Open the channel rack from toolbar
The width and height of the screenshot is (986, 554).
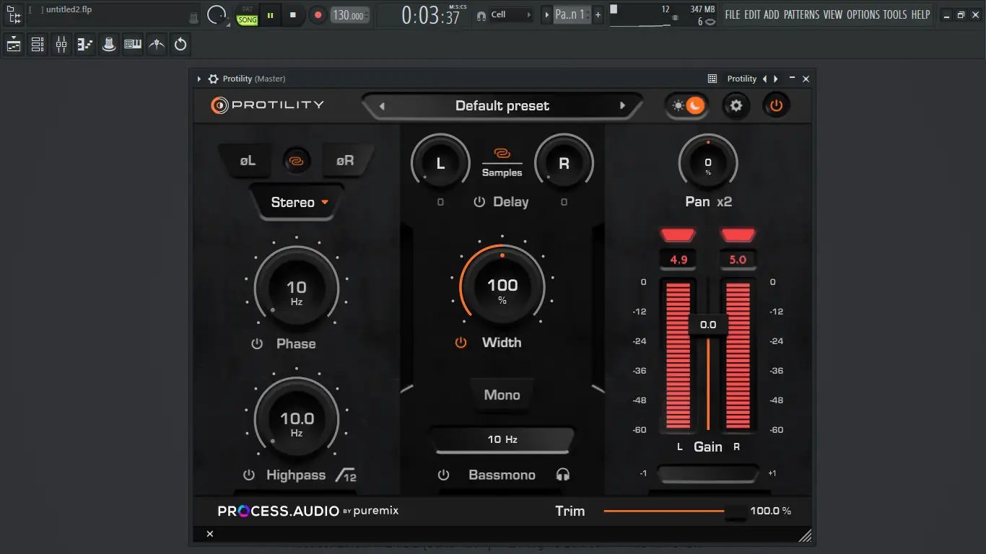click(x=38, y=45)
